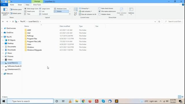The height and width of the screenshot is (104, 185).
Task: Sort by the Size column header
Action: (x=100, y=26)
